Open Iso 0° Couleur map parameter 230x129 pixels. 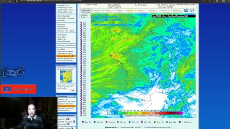click(141, 5)
